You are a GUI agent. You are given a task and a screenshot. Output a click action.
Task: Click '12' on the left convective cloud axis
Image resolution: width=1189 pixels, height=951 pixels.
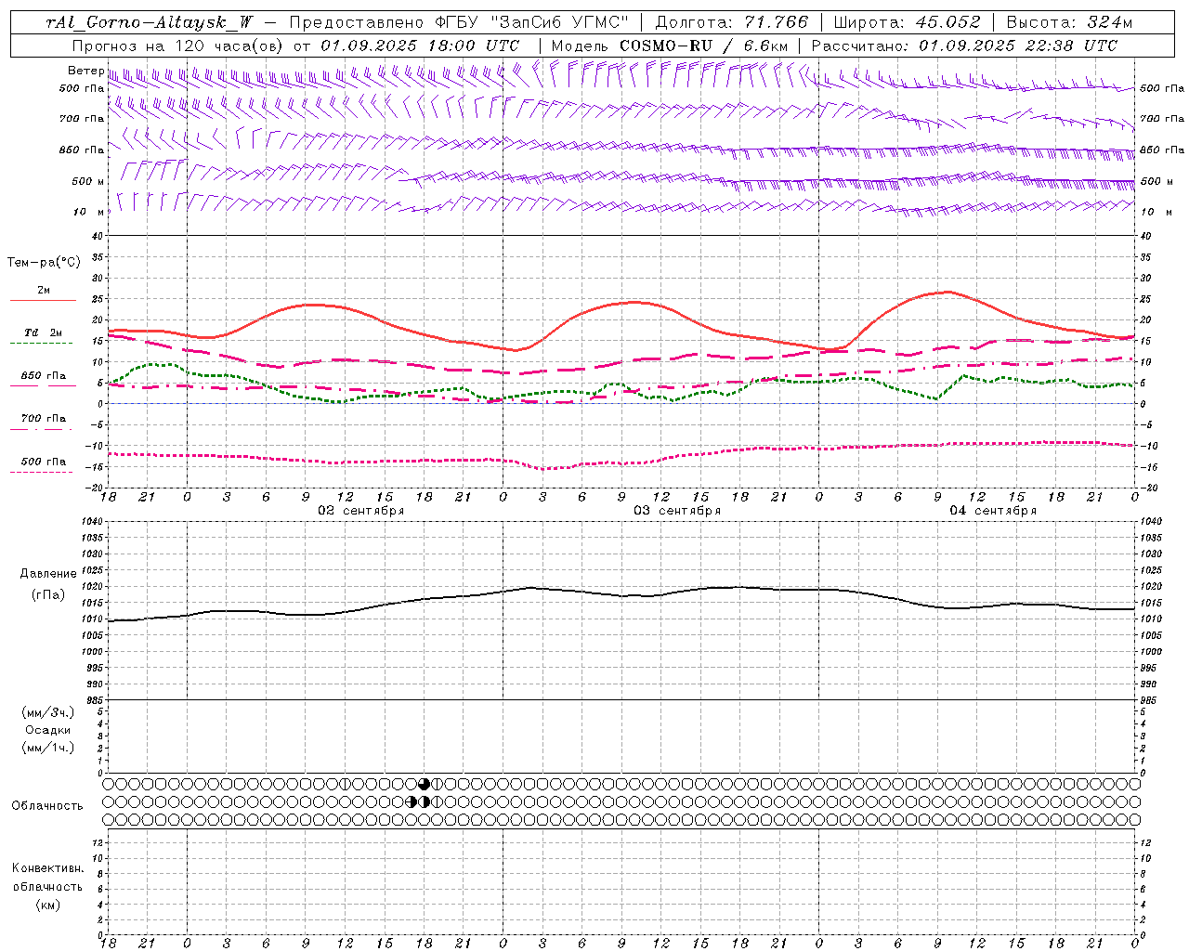[x=98, y=842]
